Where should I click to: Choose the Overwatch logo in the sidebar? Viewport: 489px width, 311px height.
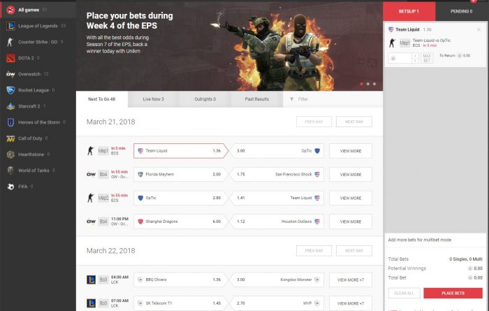tap(10, 74)
